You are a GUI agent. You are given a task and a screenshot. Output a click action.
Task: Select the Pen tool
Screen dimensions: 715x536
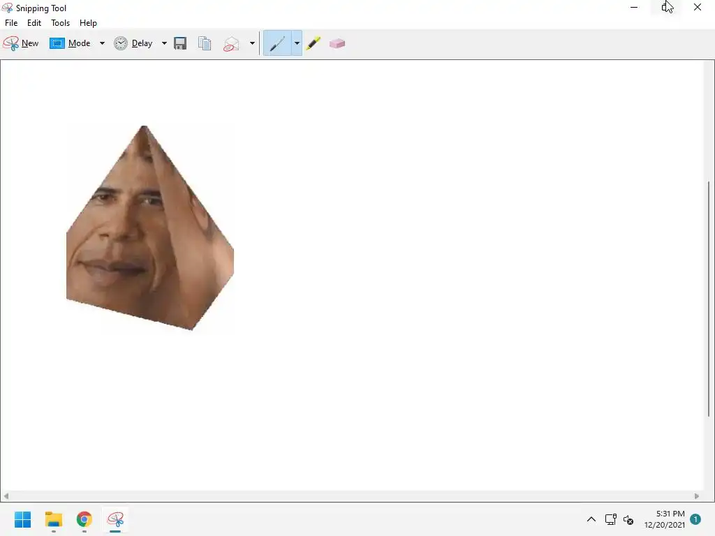point(277,43)
